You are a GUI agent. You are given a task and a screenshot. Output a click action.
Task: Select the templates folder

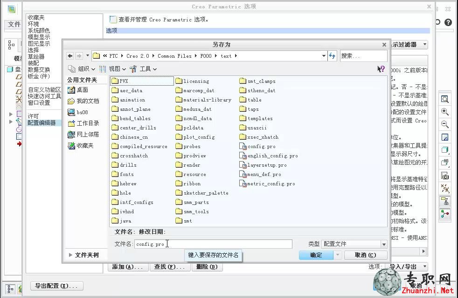point(256,118)
